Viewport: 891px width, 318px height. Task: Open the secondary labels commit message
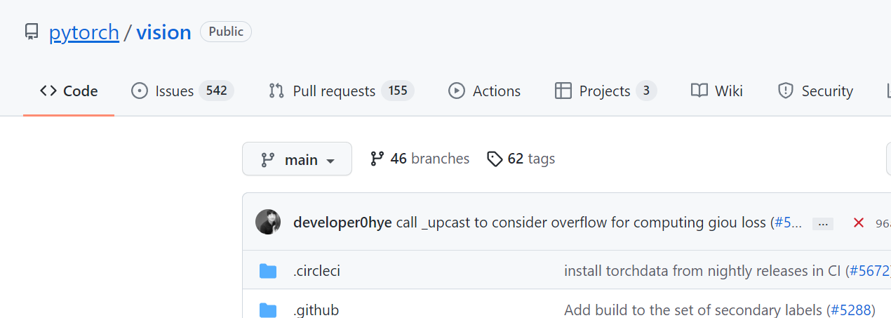(x=693, y=310)
